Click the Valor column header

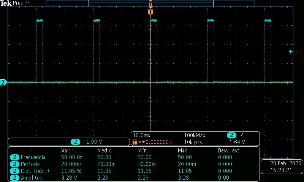tap(67, 151)
